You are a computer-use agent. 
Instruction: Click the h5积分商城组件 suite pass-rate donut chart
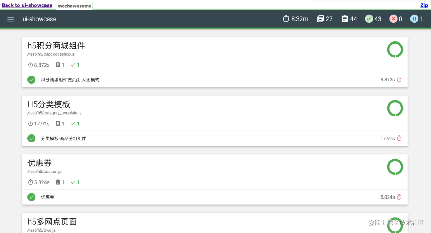click(395, 49)
